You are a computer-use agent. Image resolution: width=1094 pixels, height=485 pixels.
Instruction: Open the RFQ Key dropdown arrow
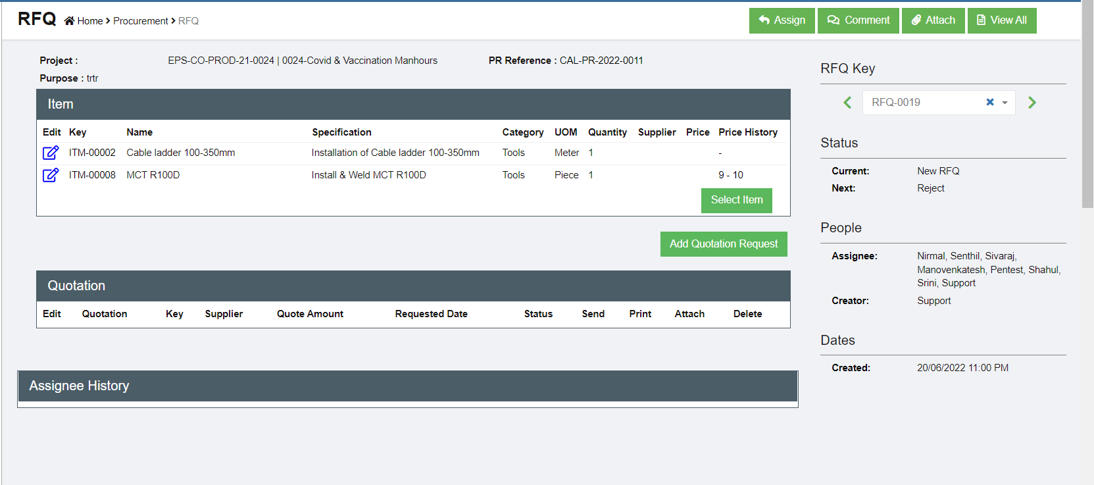(1005, 103)
